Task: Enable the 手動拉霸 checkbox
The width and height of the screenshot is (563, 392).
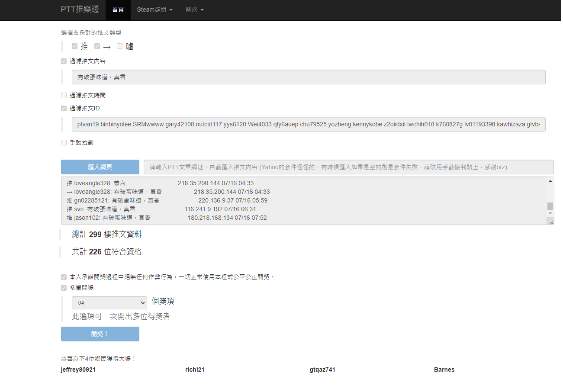Action: 64,142
